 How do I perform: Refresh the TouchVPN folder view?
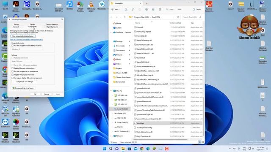click(x=178, y=17)
